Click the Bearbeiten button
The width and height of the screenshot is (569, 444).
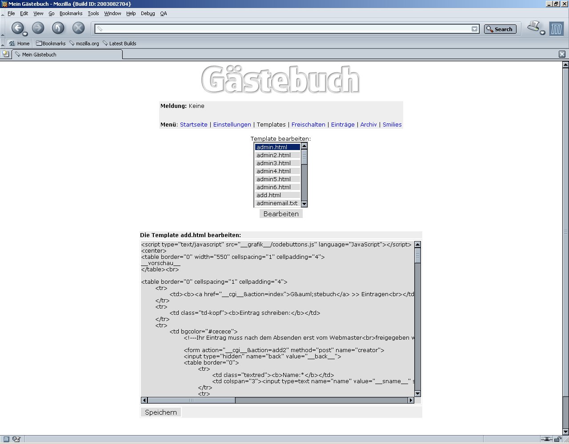click(x=281, y=214)
